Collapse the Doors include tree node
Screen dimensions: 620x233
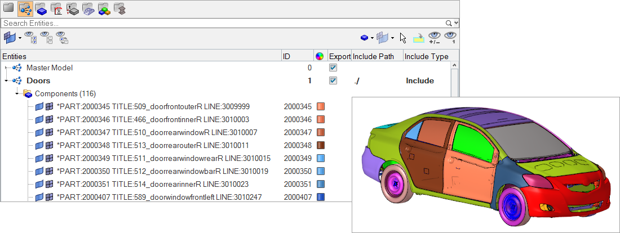pos(6,80)
